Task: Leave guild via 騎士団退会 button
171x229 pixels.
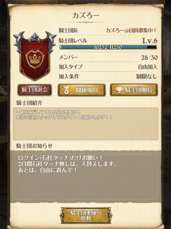Action: [x=34, y=90]
